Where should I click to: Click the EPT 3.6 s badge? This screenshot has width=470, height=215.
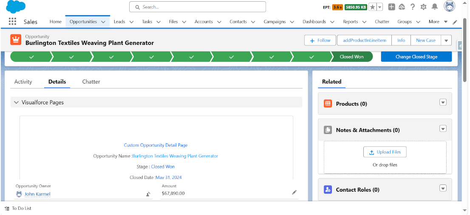click(x=337, y=7)
